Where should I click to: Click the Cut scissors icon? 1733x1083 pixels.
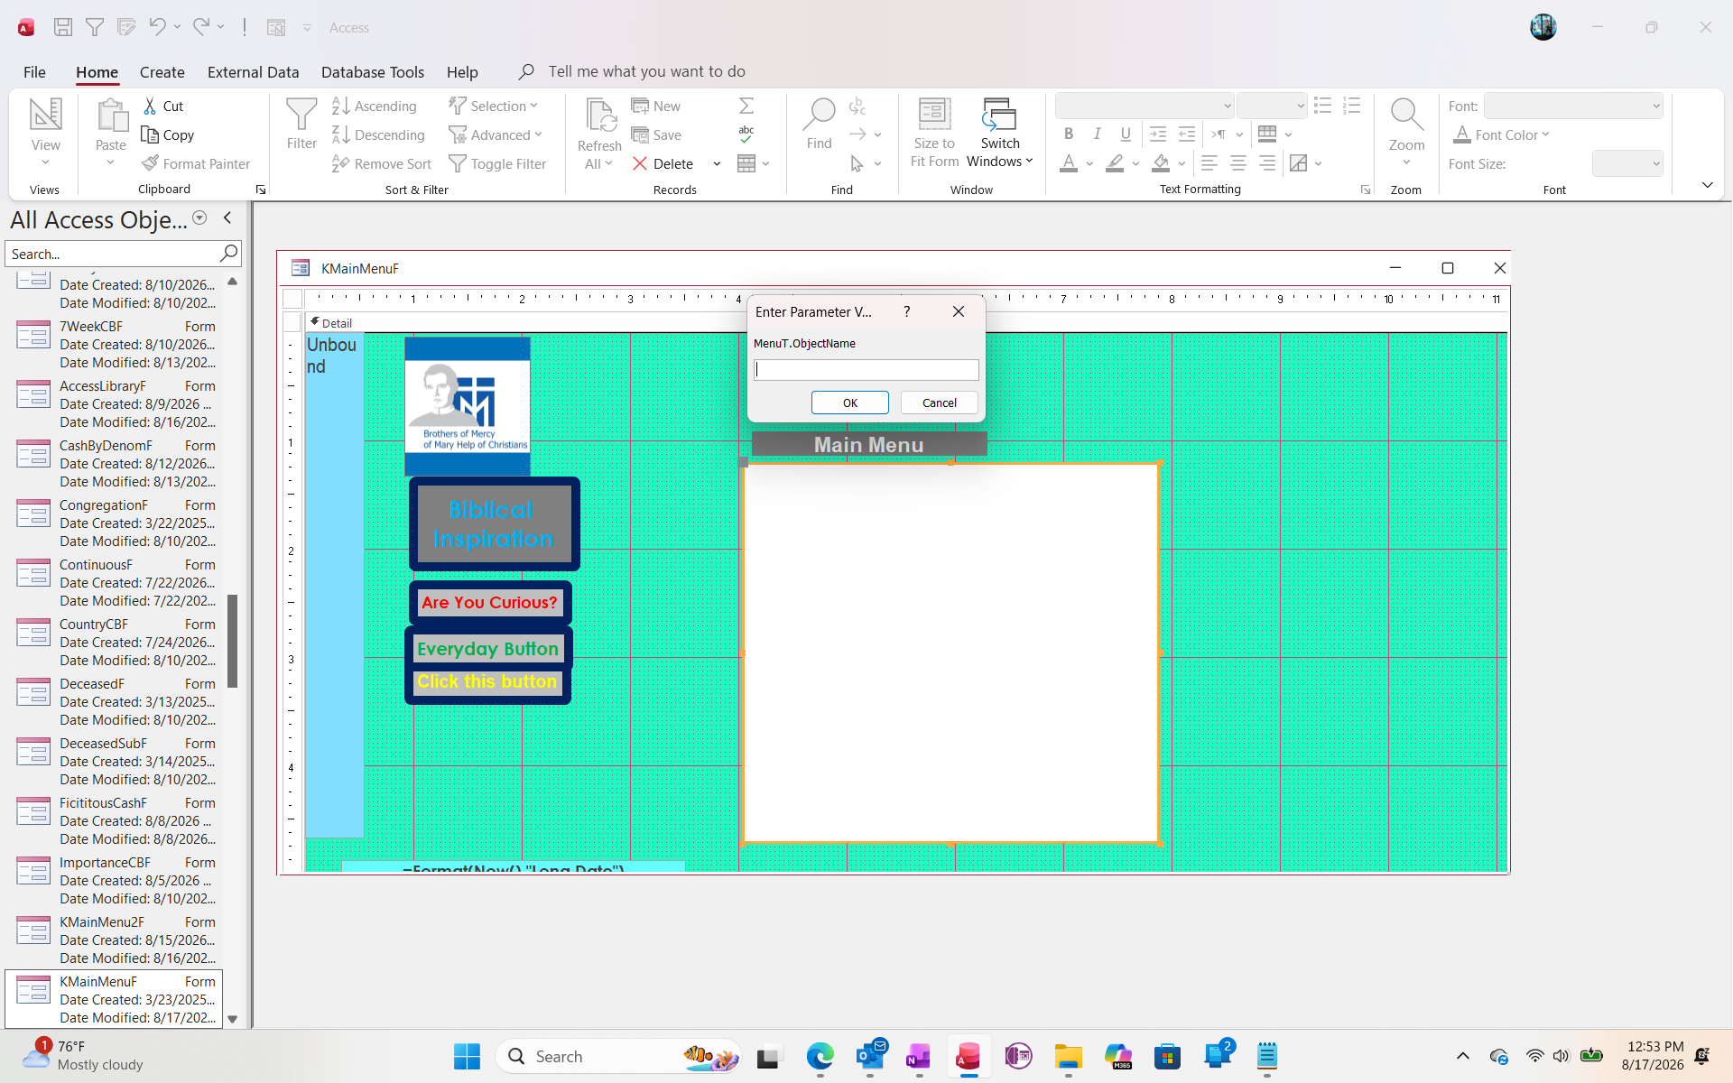pos(150,106)
